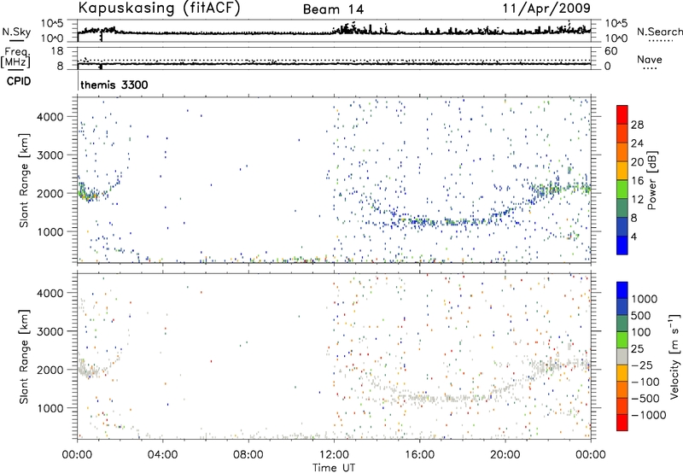Click the CPID label
683x473 pixels.
point(19,81)
